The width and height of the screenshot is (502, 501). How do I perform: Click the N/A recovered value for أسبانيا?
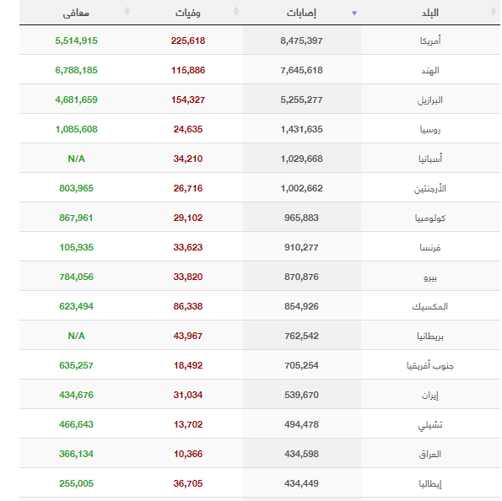76,159
